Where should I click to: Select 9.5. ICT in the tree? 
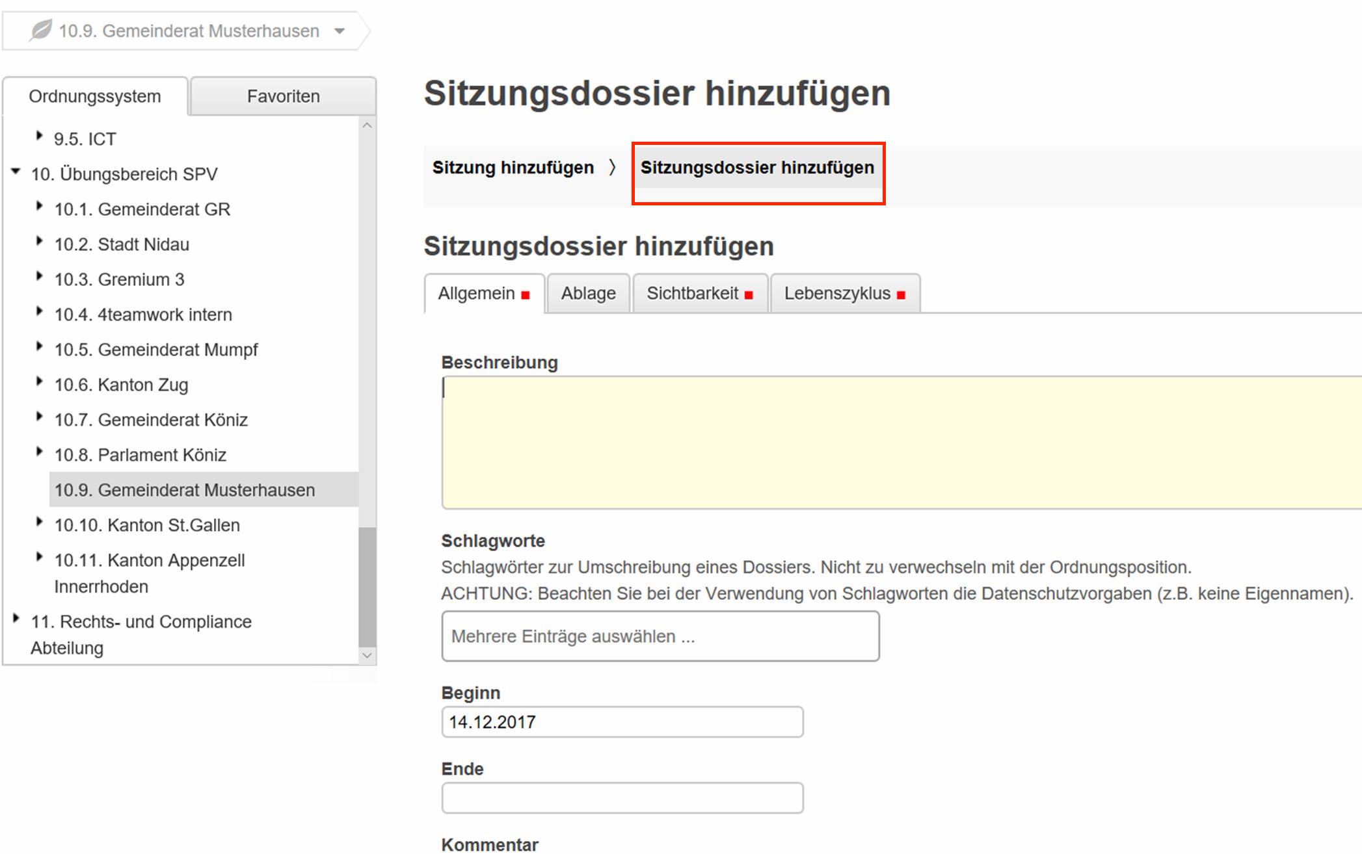85,139
